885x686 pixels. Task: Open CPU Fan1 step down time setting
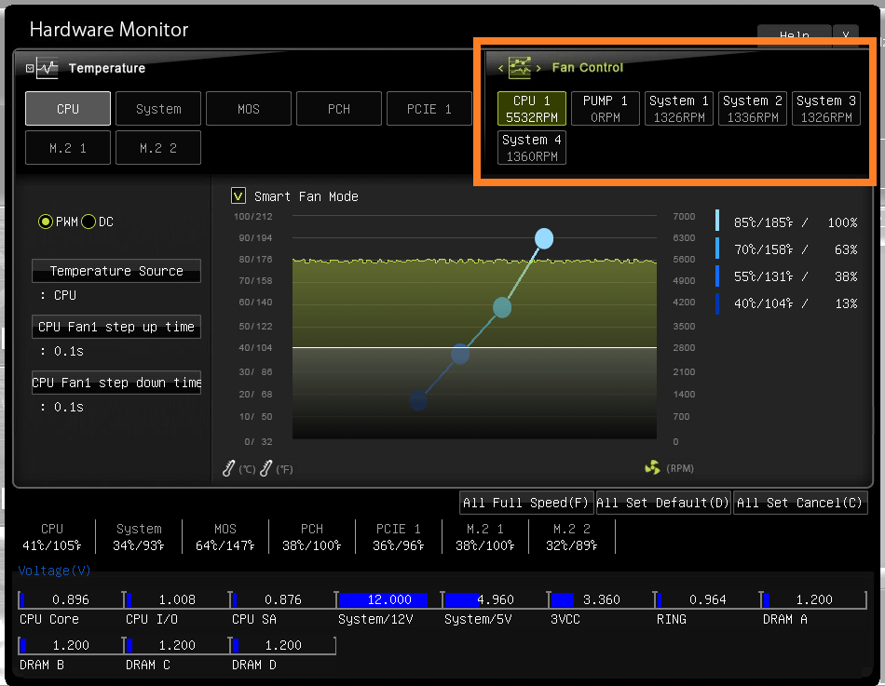pos(116,383)
